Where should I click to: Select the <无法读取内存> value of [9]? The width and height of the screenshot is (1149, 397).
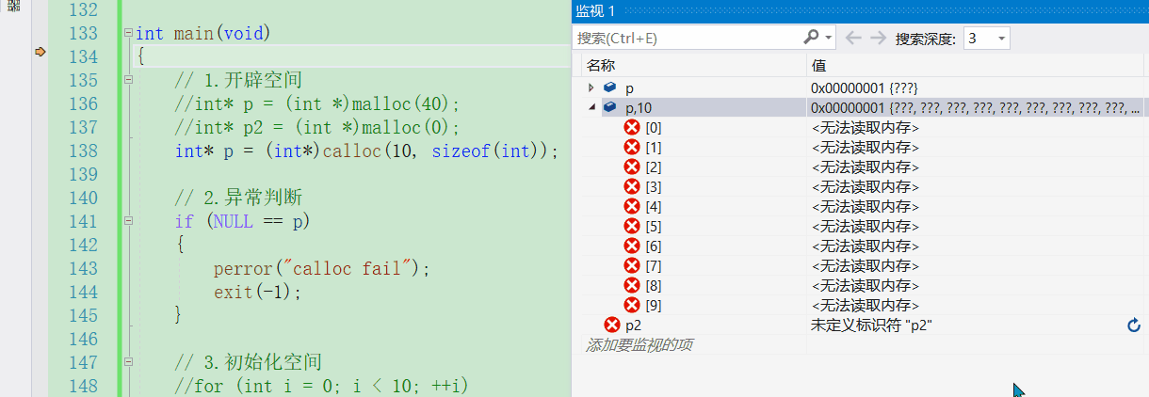[865, 305]
